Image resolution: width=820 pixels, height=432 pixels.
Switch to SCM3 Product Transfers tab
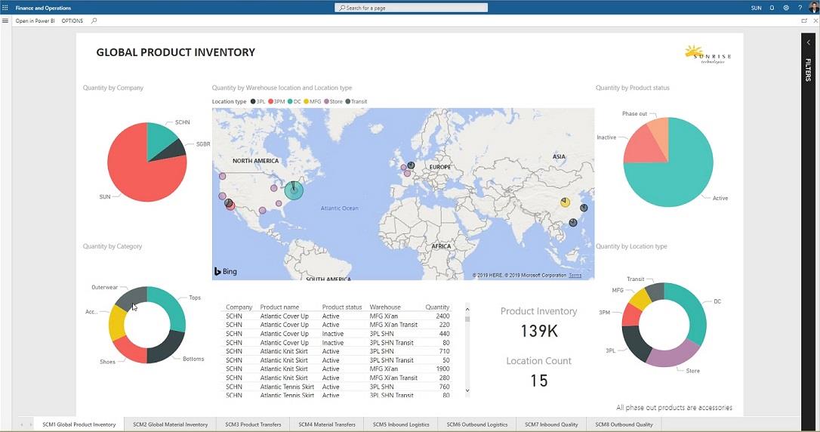click(253, 424)
